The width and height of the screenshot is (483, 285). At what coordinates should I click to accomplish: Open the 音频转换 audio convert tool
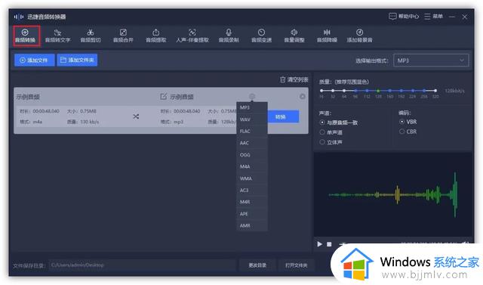click(25, 36)
